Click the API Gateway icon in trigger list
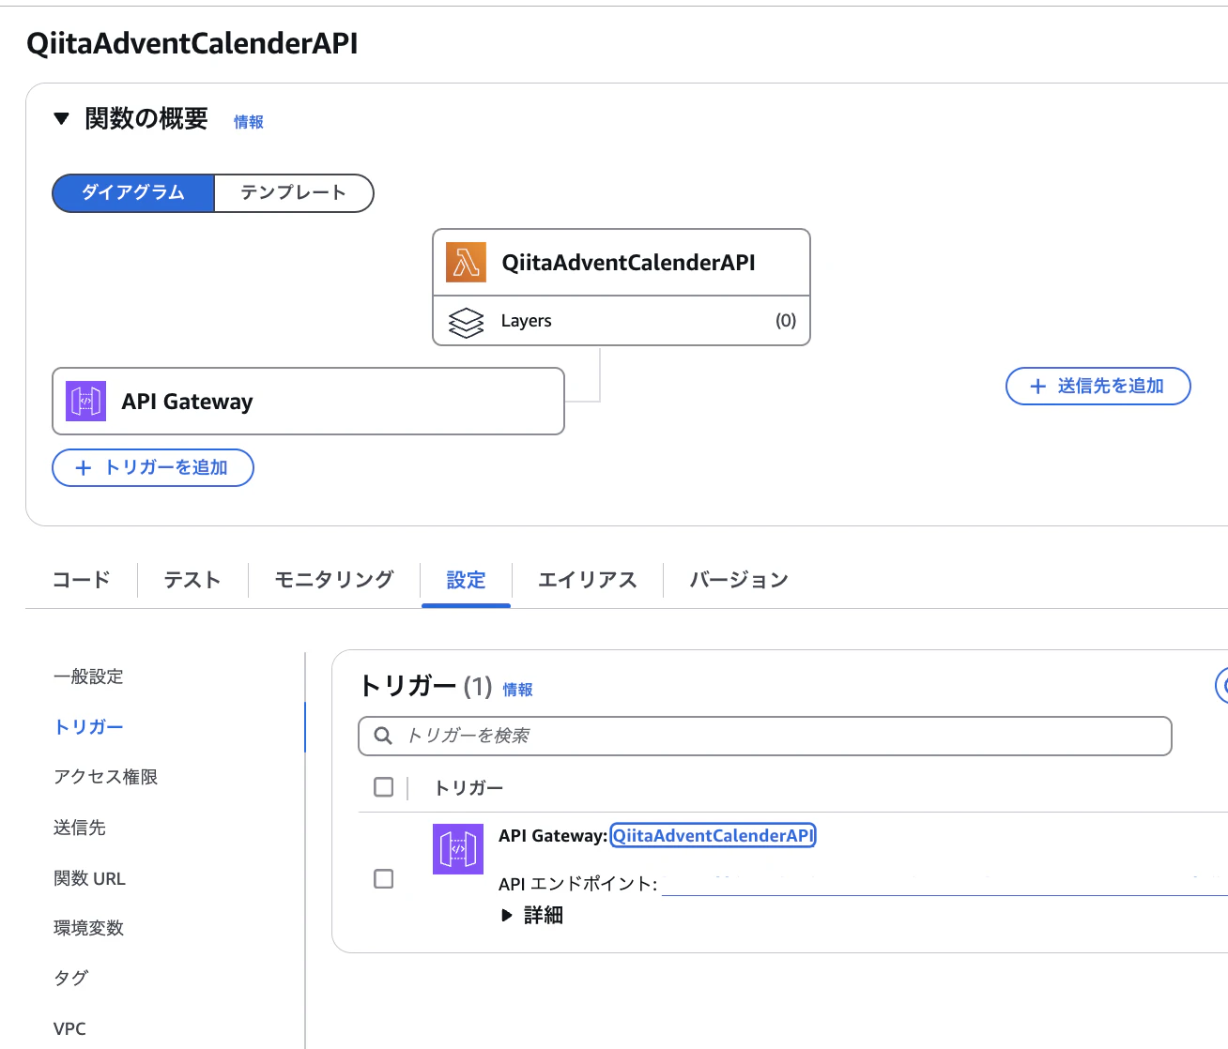 point(458,849)
